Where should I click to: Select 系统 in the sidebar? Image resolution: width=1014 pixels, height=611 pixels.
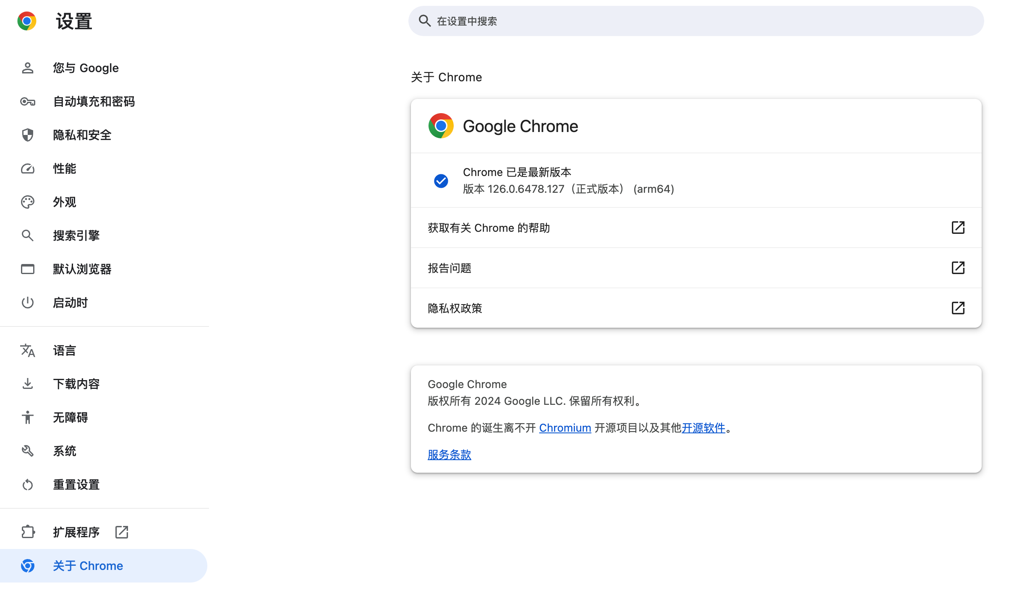[x=104, y=451]
